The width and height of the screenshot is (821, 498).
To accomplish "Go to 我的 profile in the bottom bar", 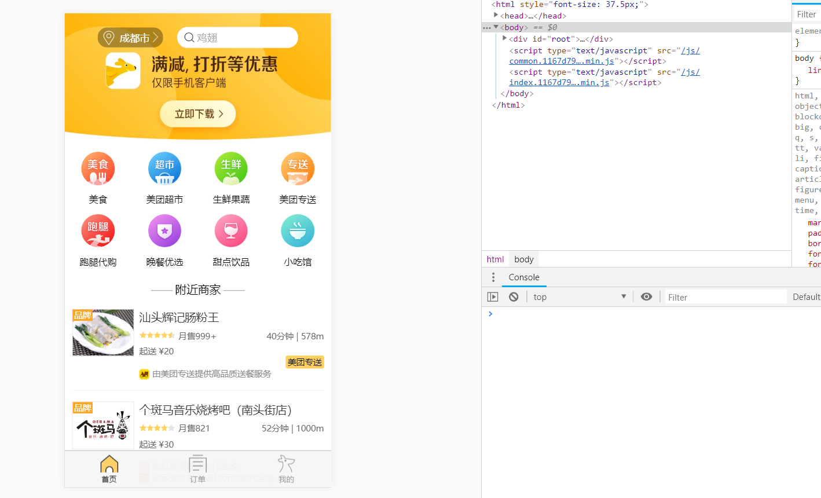I will (x=286, y=469).
